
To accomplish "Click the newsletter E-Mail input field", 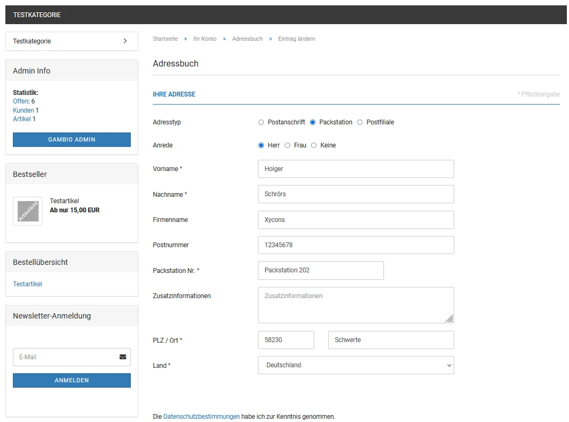I will click(x=72, y=357).
